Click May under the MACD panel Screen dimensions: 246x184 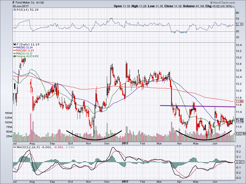coord(196,182)
